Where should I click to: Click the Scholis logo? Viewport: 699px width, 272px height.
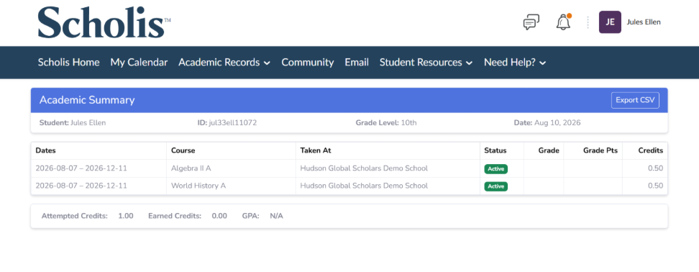click(104, 22)
